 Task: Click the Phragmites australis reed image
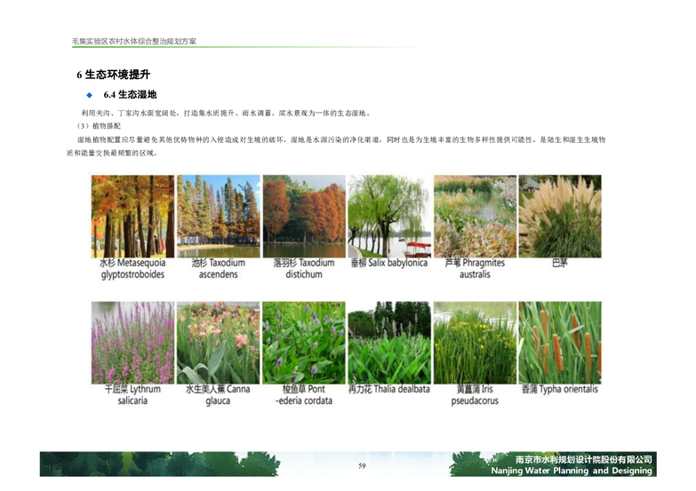pyautogui.click(x=475, y=216)
